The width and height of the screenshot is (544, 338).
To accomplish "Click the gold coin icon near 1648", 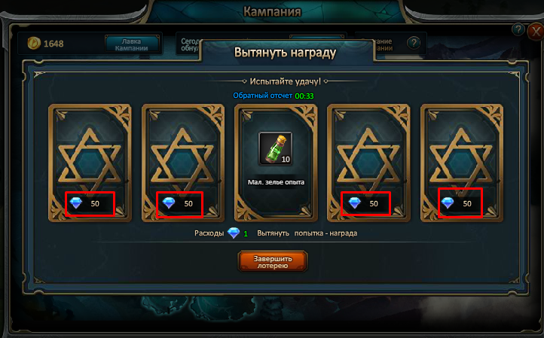I will pyautogui.click(x=34, y=44).
